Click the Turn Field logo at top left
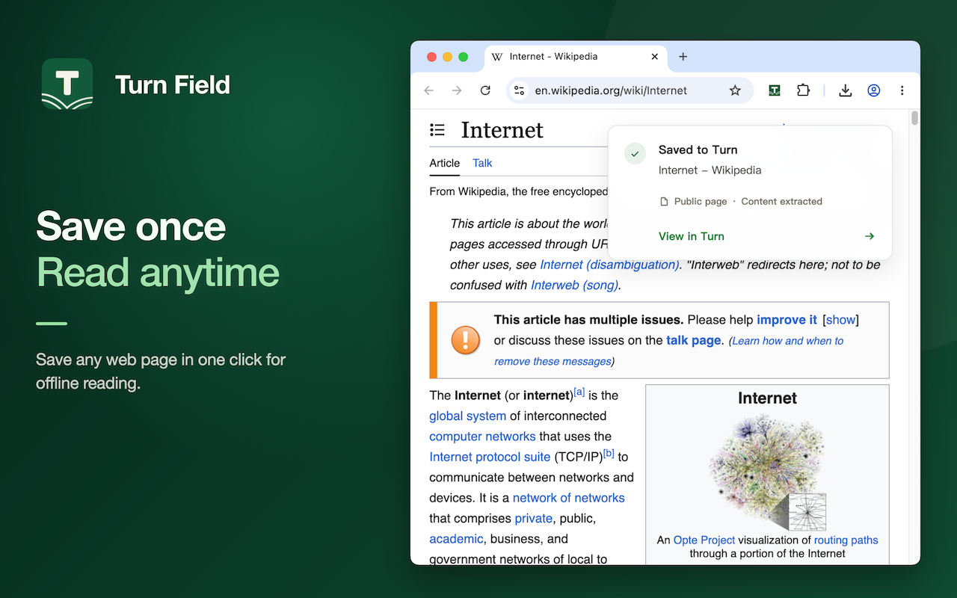 pos(67,84)
